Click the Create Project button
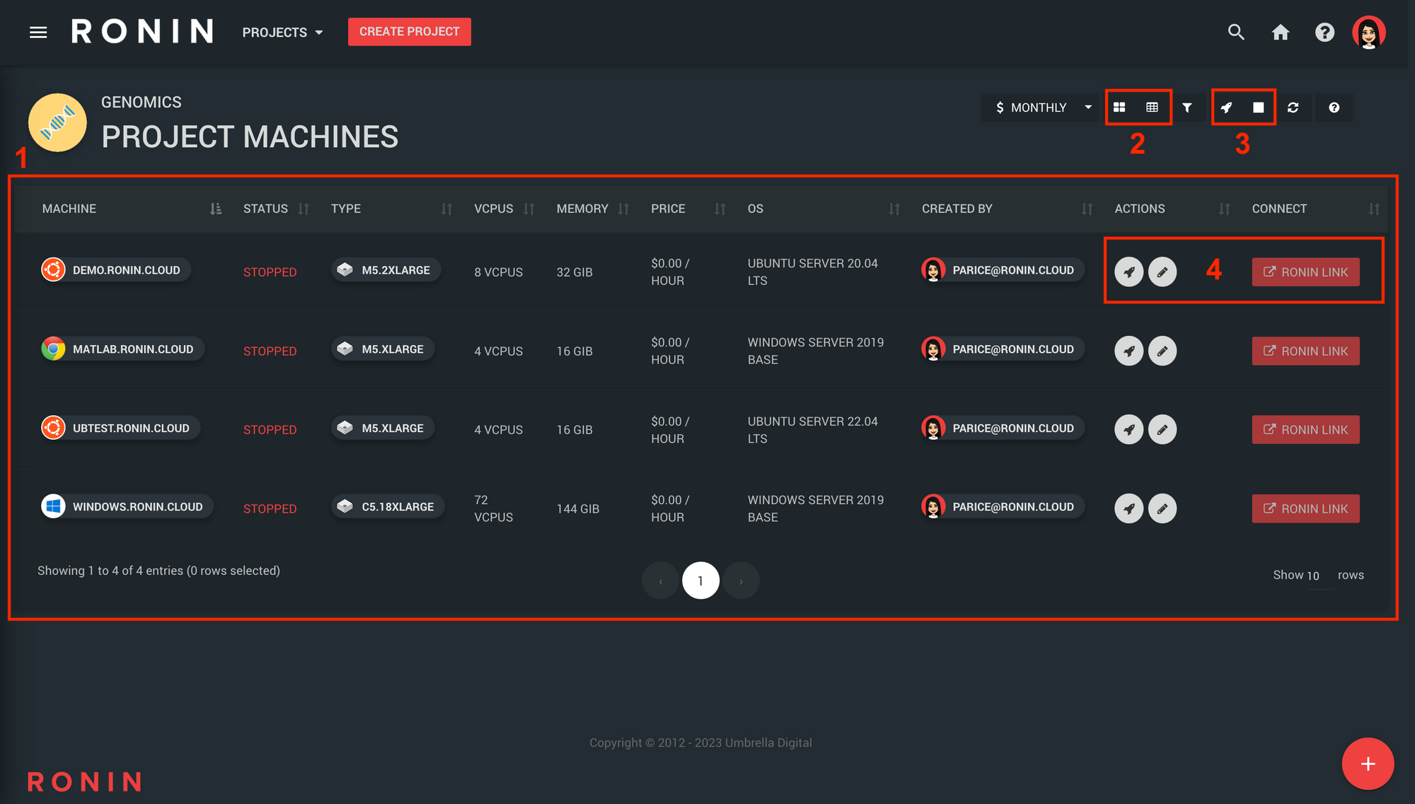The width and height of the screenshot is (1415, 804). click(409, 32)
